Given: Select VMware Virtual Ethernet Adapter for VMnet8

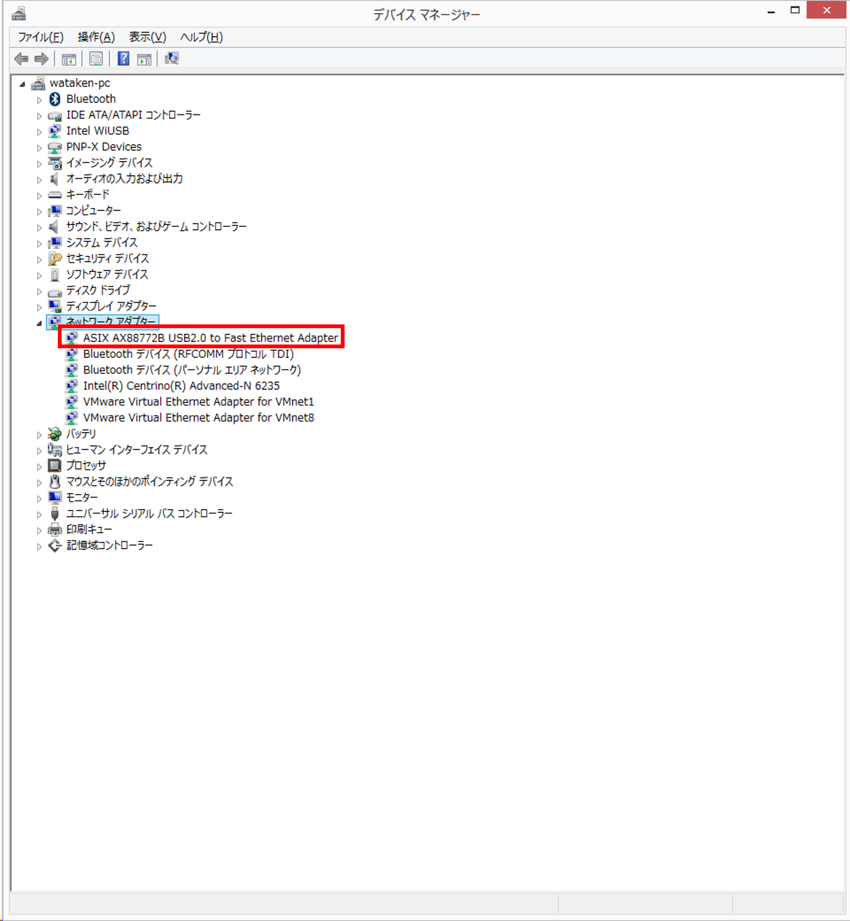Looking at the screenshot, I should 198,418.
